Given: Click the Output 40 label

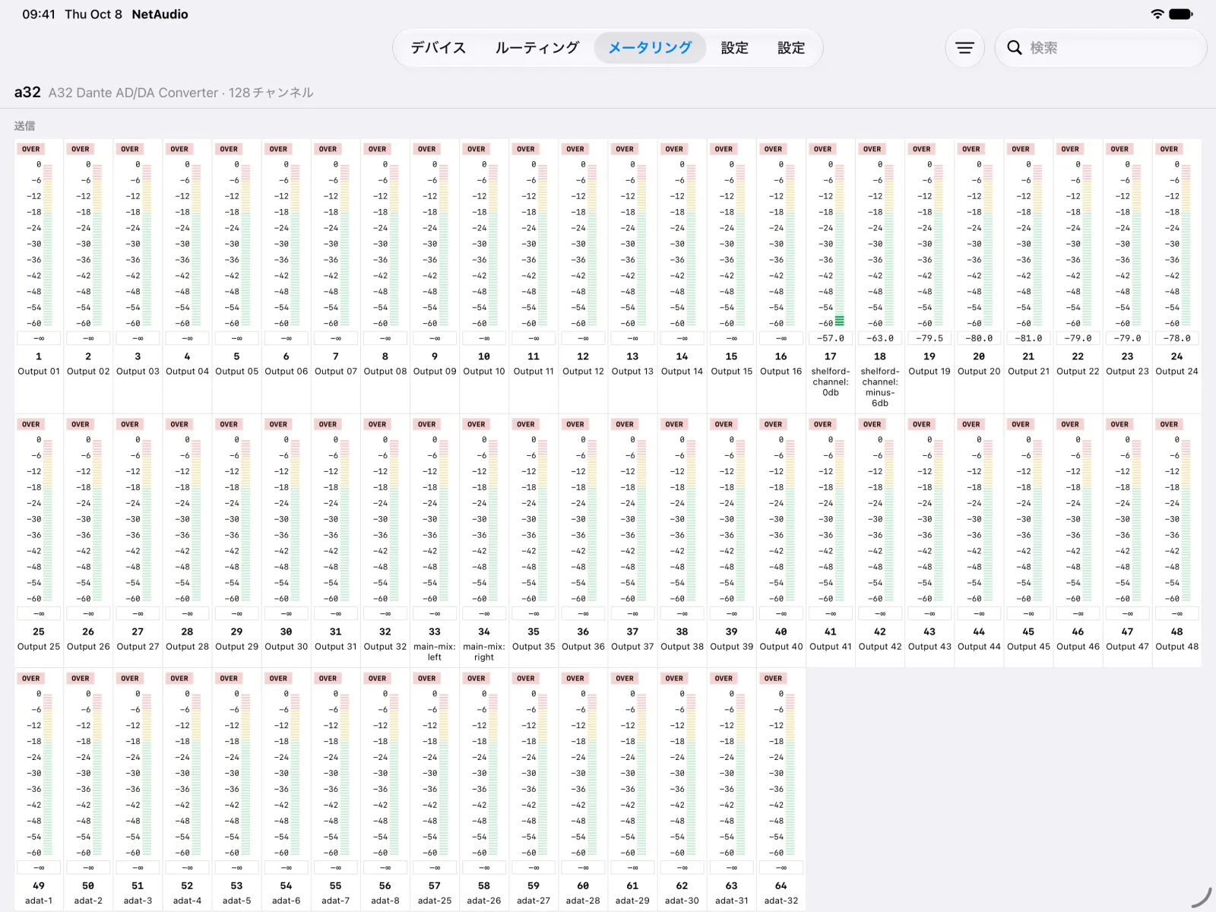Looking at the screenshot, I should click(x=781, y=647).
